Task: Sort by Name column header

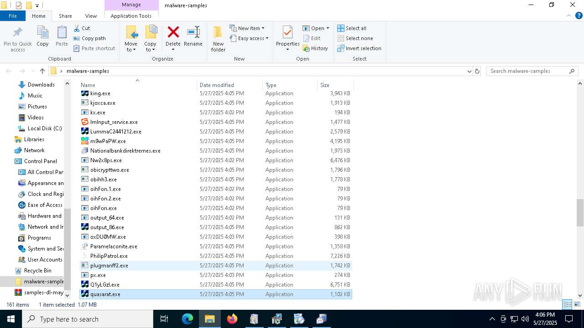Action: 138,85
